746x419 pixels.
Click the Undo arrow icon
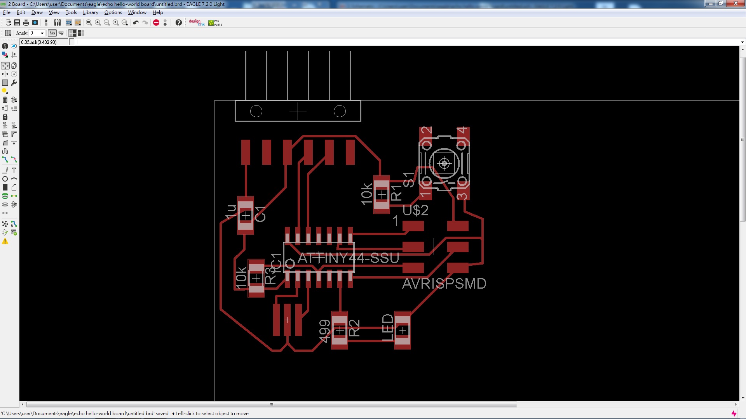(136, 23)
